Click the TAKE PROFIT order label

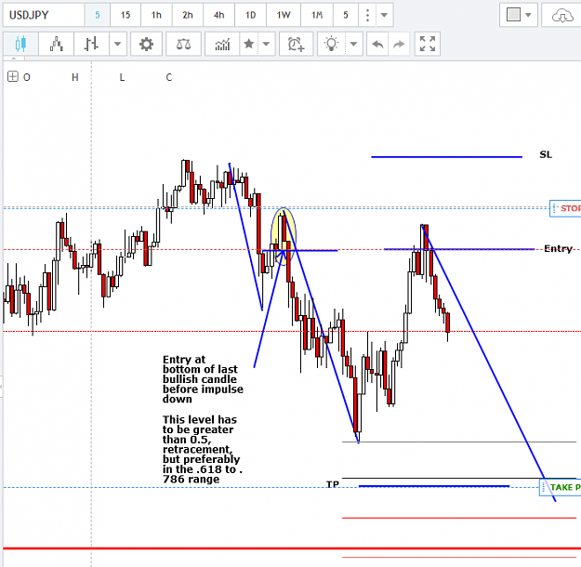pyautogui.click(x=560, y=487)
